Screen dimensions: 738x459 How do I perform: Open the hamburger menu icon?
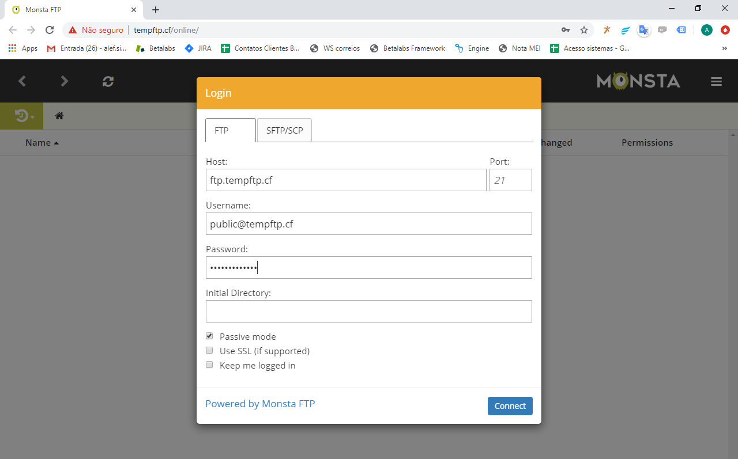(x=716, y=82)
